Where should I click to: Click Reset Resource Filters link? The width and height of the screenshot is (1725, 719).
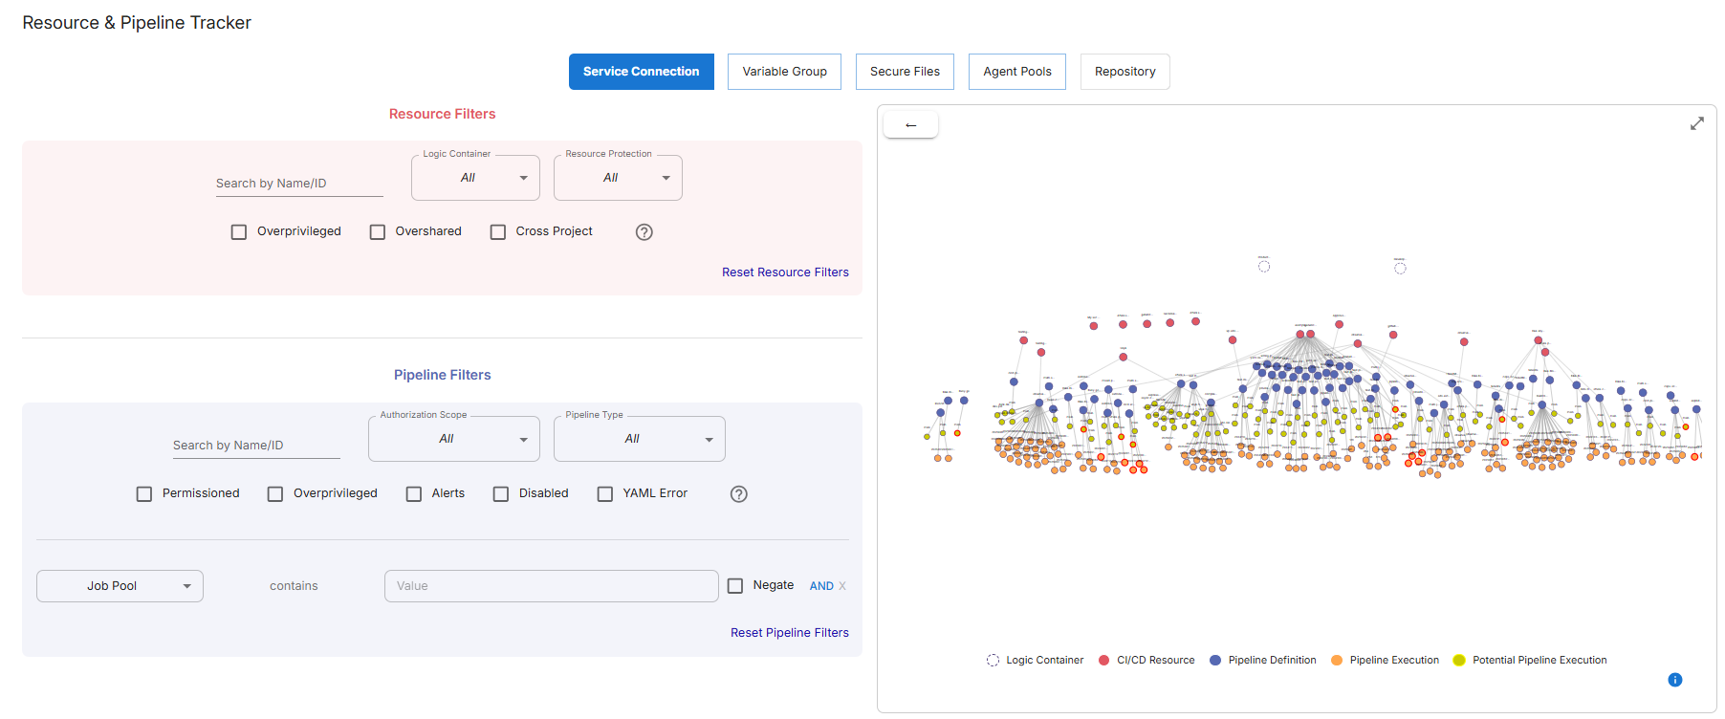click(x=785, y=272)
